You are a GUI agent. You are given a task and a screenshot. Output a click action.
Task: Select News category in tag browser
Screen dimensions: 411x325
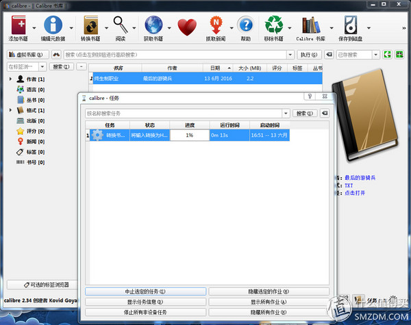30,142
